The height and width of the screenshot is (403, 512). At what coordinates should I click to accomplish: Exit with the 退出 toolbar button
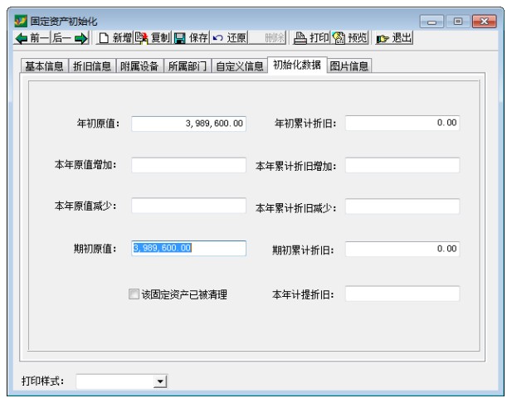pyautogui.click(x=394, y=38)
